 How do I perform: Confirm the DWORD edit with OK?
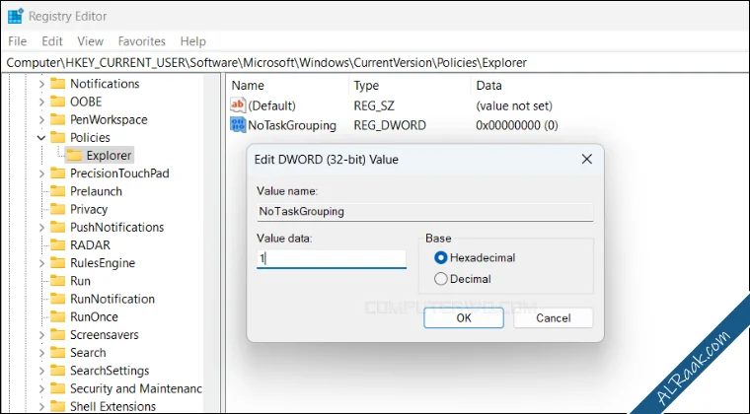pyautogui.click(x=464, y=318)
